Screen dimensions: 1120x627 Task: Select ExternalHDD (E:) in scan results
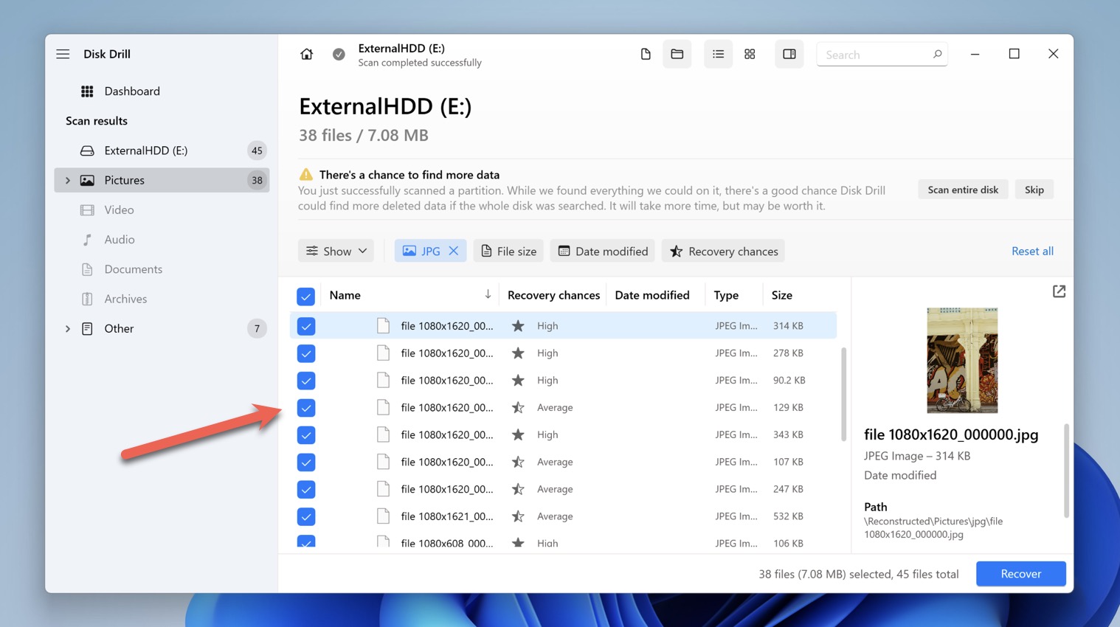(x=162, y=150)
